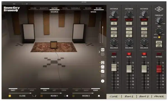
Task: Toggle the L/R Swap button
Action: click(159, 46)
